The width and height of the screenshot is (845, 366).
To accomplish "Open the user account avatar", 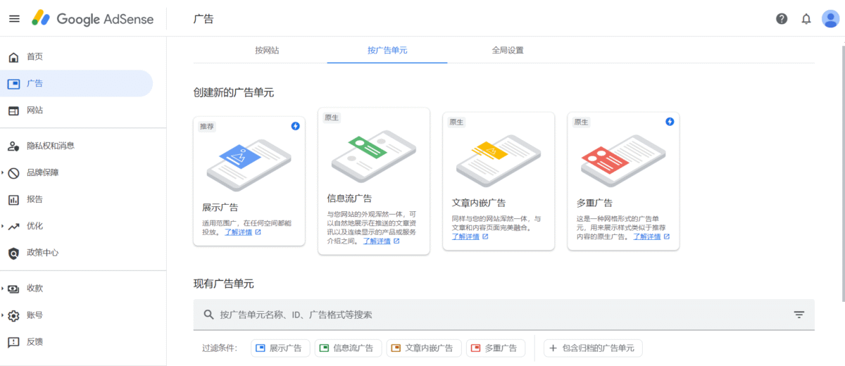I will pyautogui.click(x=831, y=19).
